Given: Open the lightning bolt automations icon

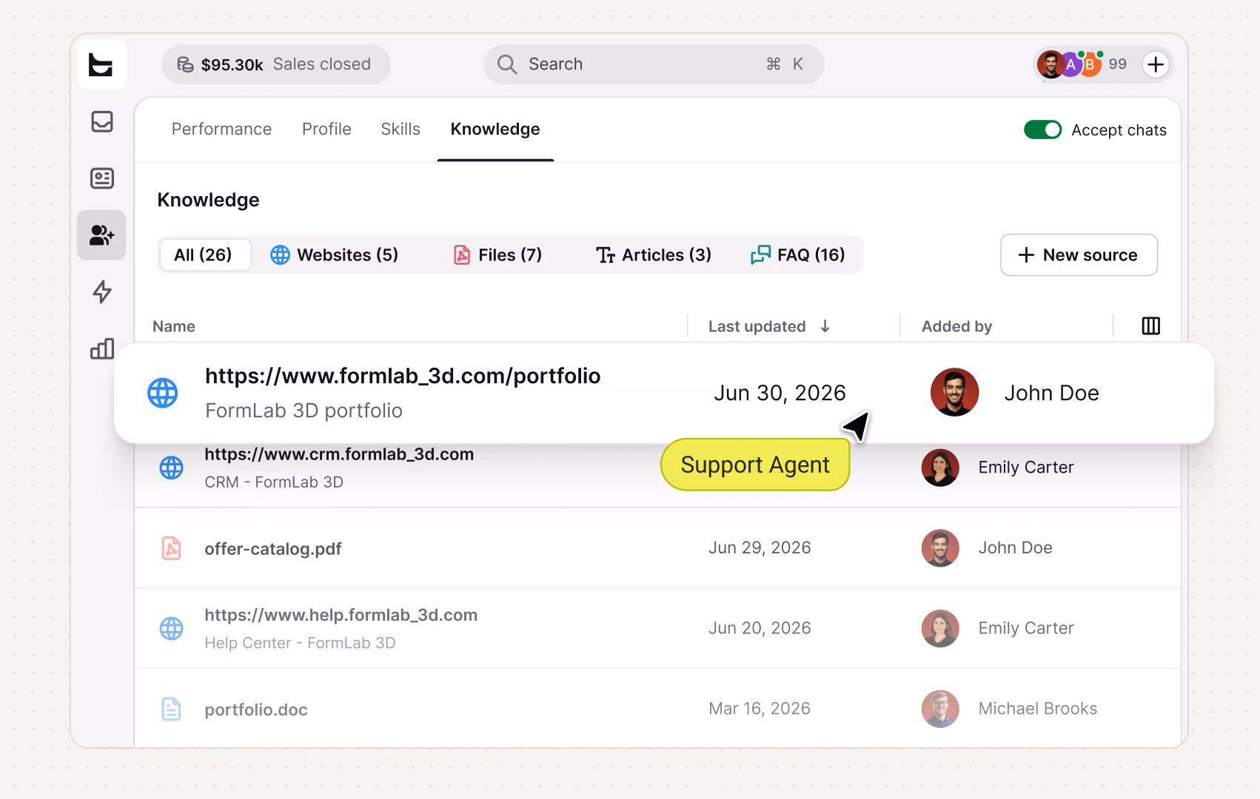Looking at the screenshot, I should click(102, 291).
